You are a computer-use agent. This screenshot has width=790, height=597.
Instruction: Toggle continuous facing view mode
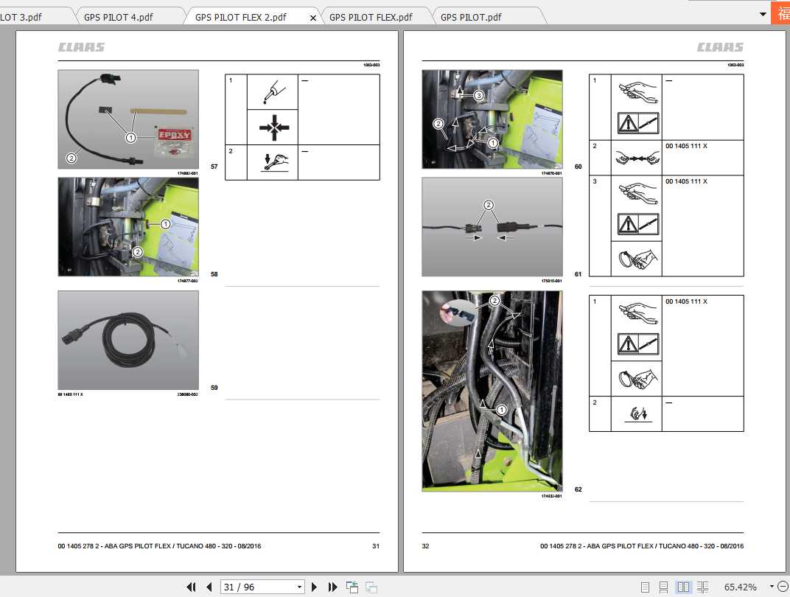click(x=702, y=587)
